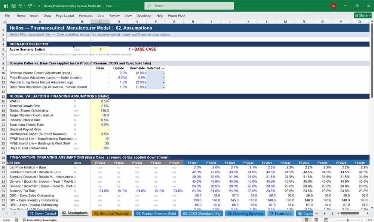Select the Days in Year 365 cell
Image resolution: width=374 pixels, height=222 pixels.
pyautogui.click(x=100, y=148)
